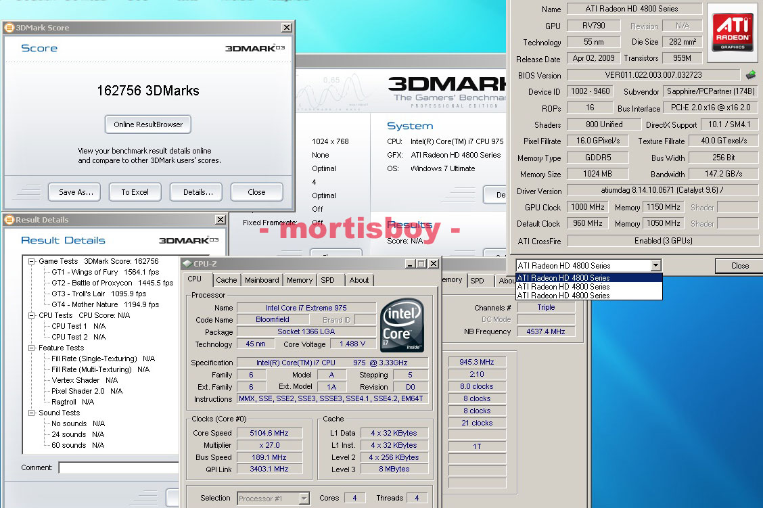Image resolution: width=763 pixels, height=508 pixels.
Task: Click the Driver Version field in GPU-Z
Action: point(662,190)
